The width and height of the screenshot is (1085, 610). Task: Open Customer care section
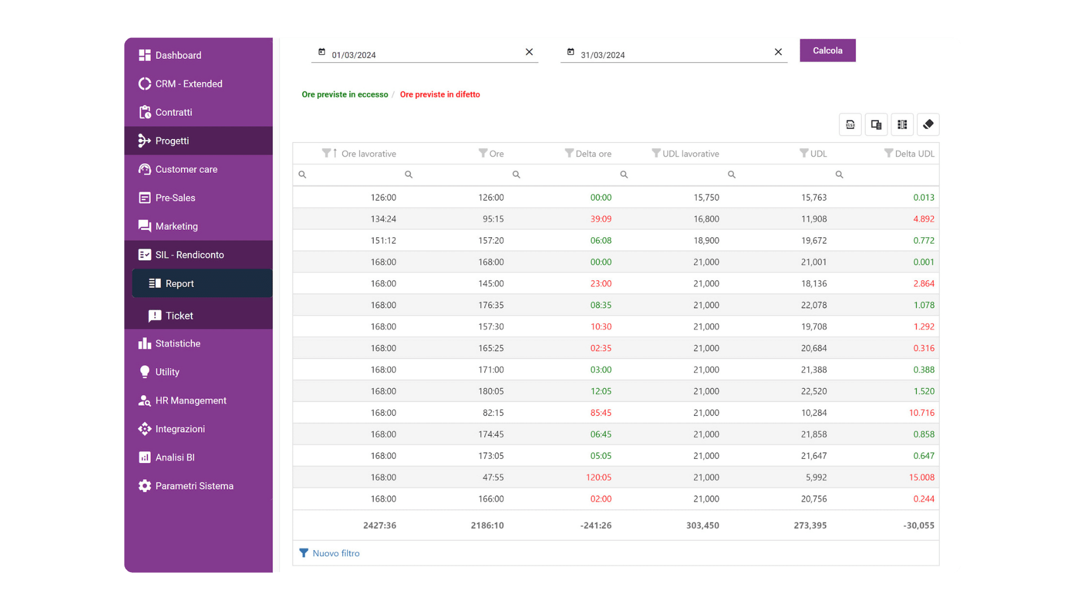point(198,169)
